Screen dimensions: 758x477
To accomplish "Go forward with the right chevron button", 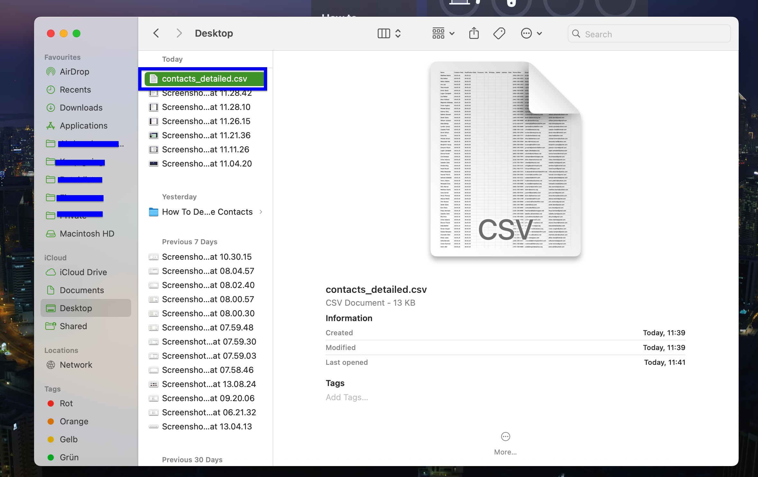I will point(179,33).
